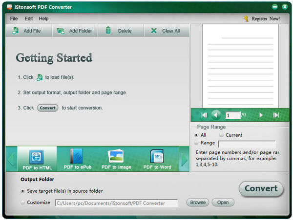
Task: Click the key icon beside Register Now
Action: tap(246, 18)
